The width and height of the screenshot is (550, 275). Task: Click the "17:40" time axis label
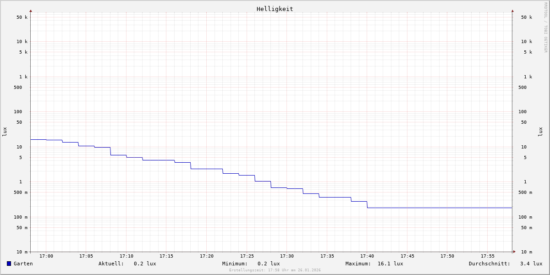pyautogui.click(x=367, y=256)
